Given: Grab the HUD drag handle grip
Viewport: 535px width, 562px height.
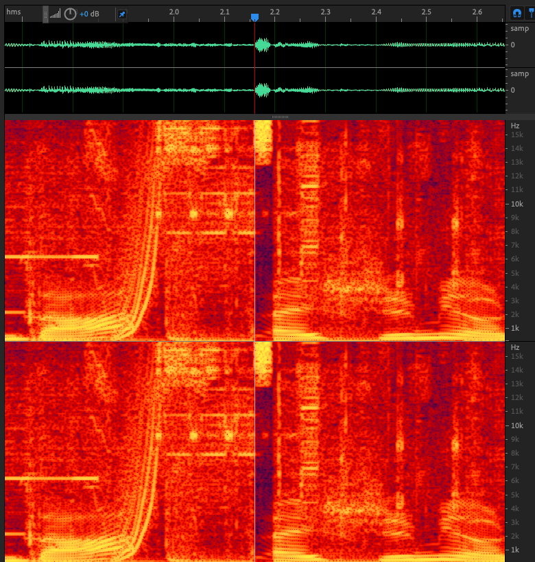Looking at the screenshot, I should pyautogui.click(x=46, y=14).
